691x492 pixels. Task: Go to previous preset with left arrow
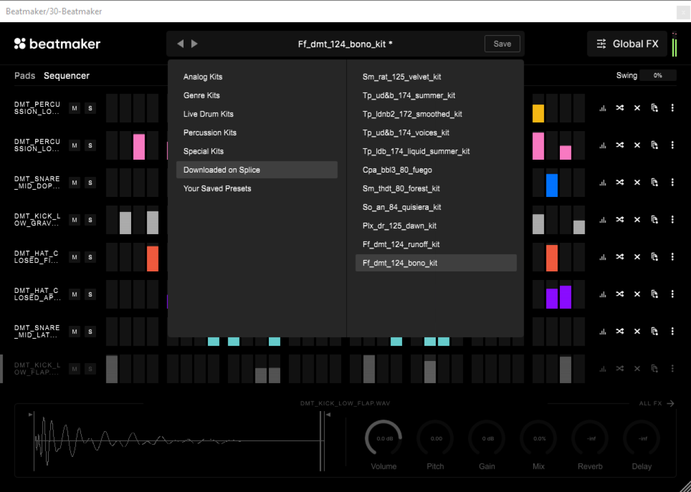[180, 44]
